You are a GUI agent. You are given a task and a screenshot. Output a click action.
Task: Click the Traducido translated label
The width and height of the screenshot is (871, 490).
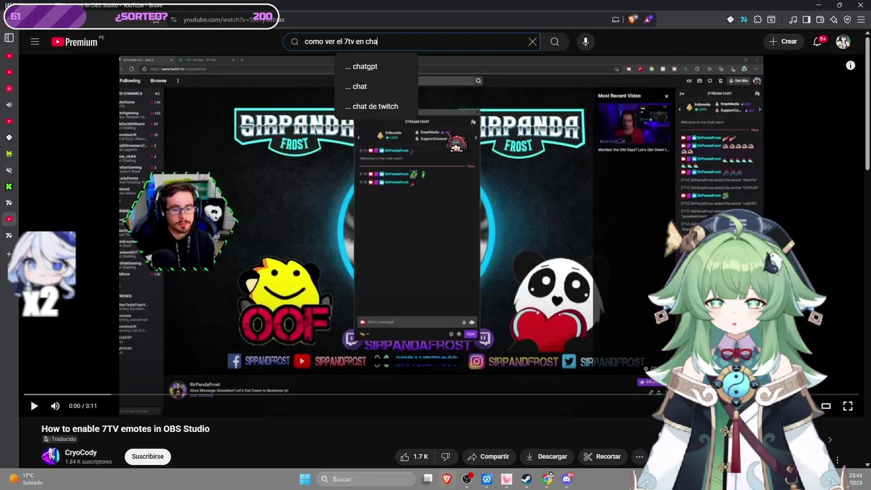tap(59, 439)
